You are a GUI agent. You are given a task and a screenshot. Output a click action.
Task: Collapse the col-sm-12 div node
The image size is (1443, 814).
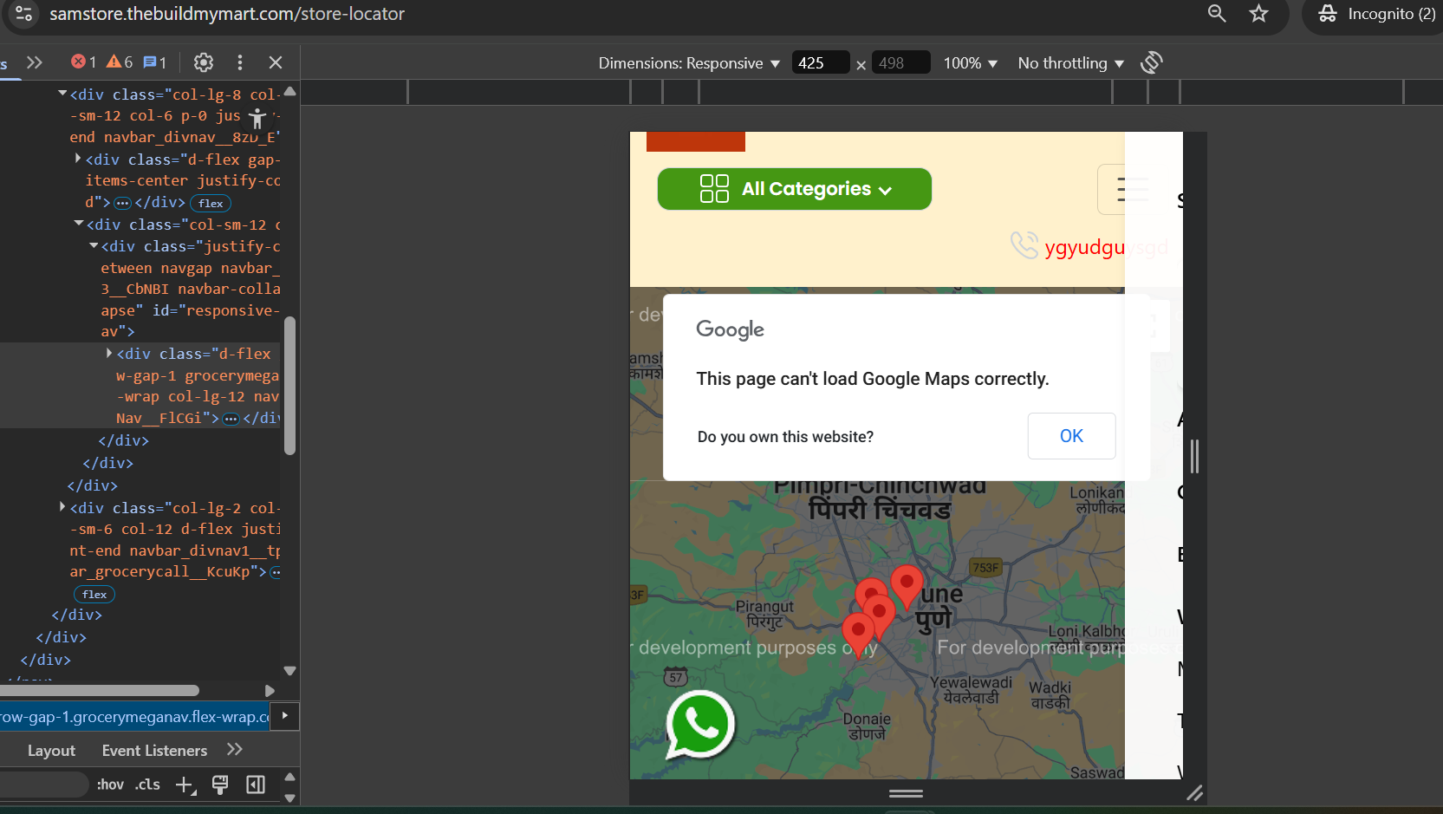pyautogui.click(x=78, y=224)
